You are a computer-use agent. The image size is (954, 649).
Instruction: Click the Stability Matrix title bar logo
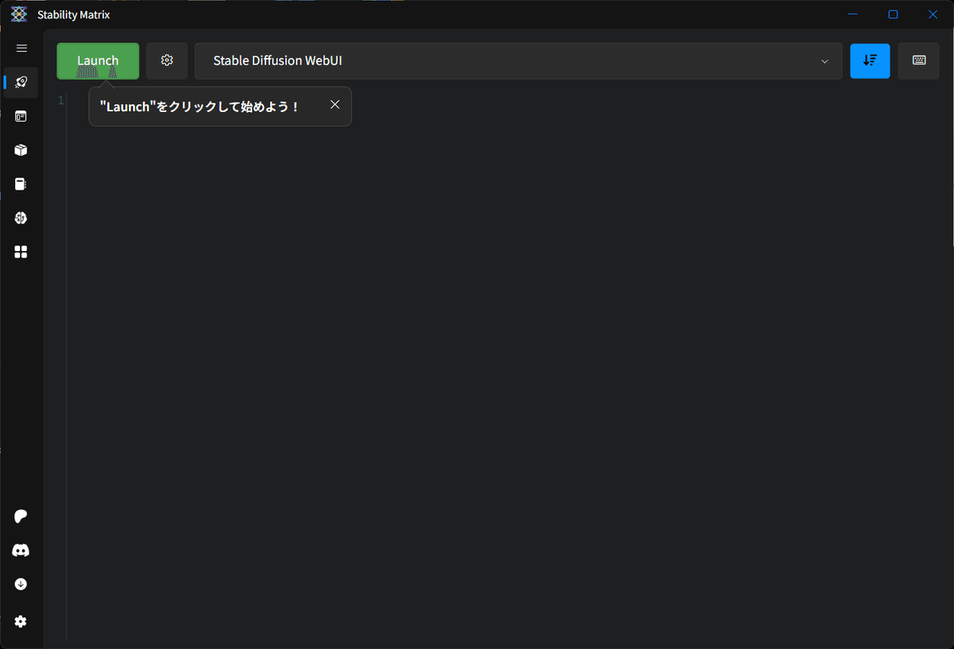[17, 14]
